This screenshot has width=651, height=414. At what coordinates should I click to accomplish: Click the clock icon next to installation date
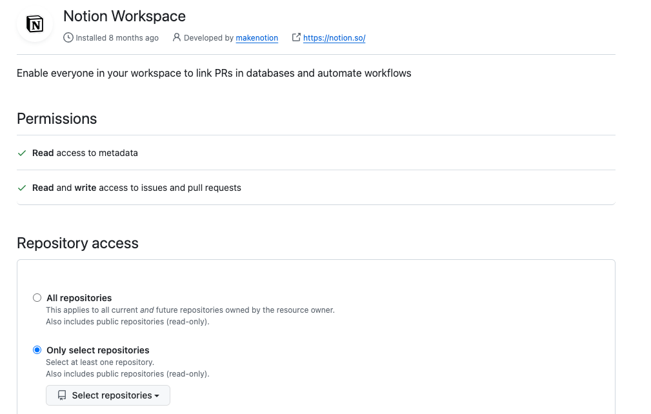click(68, 37)
